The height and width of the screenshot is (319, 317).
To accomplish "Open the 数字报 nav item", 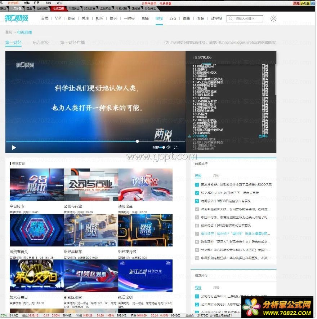I will (x=216, y=18).
